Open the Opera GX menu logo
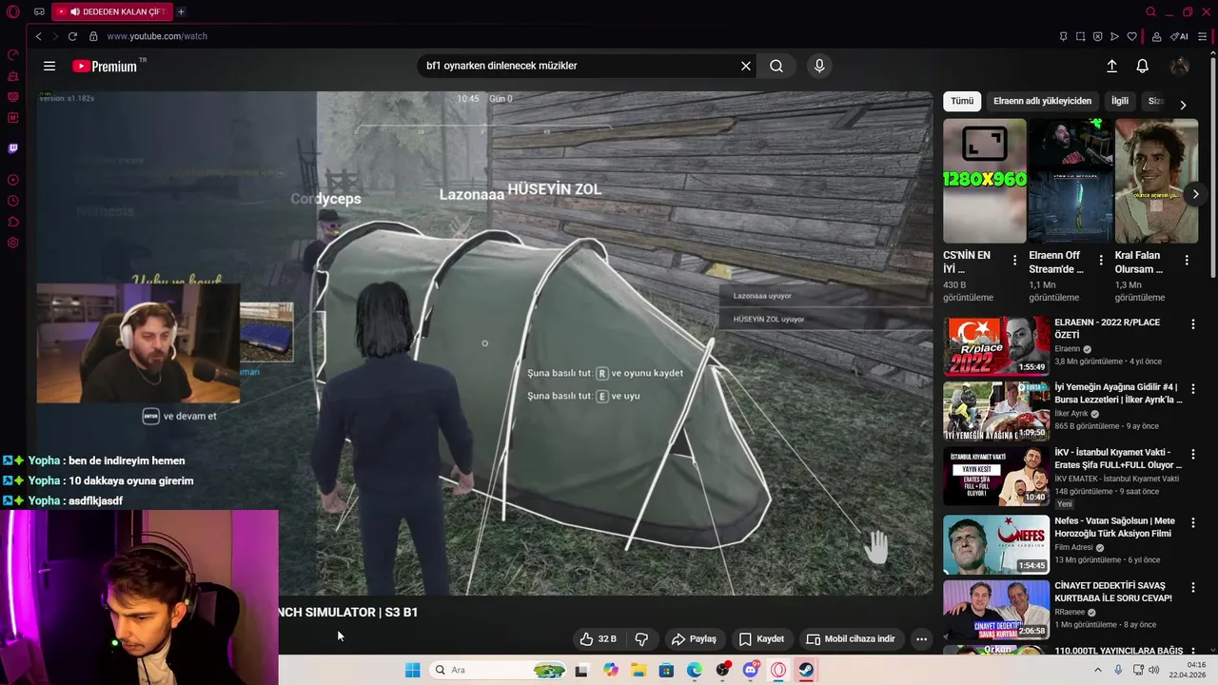The height and width of the screenshot is (685, 1218). point(12,11)
